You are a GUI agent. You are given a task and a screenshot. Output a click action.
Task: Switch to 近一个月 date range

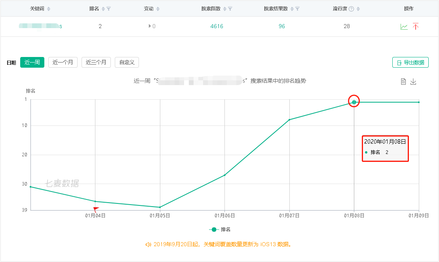[x=63, y=62]
